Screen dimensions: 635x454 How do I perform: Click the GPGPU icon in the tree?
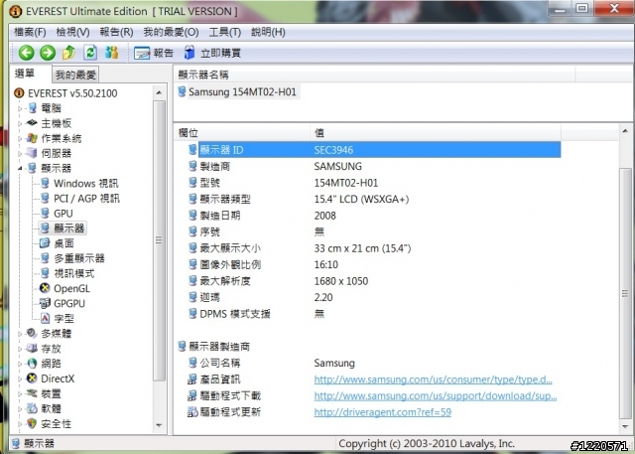point(45,303)
